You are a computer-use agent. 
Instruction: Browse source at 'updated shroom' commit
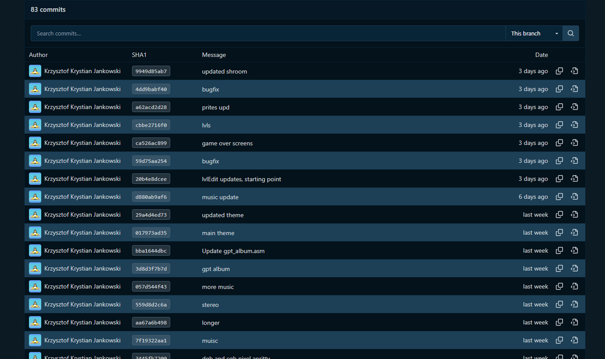coord(575,71)
